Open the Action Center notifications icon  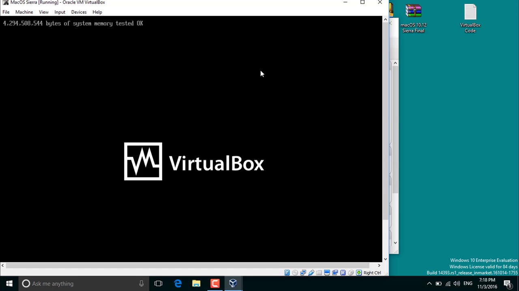click(x=507, y=284)
